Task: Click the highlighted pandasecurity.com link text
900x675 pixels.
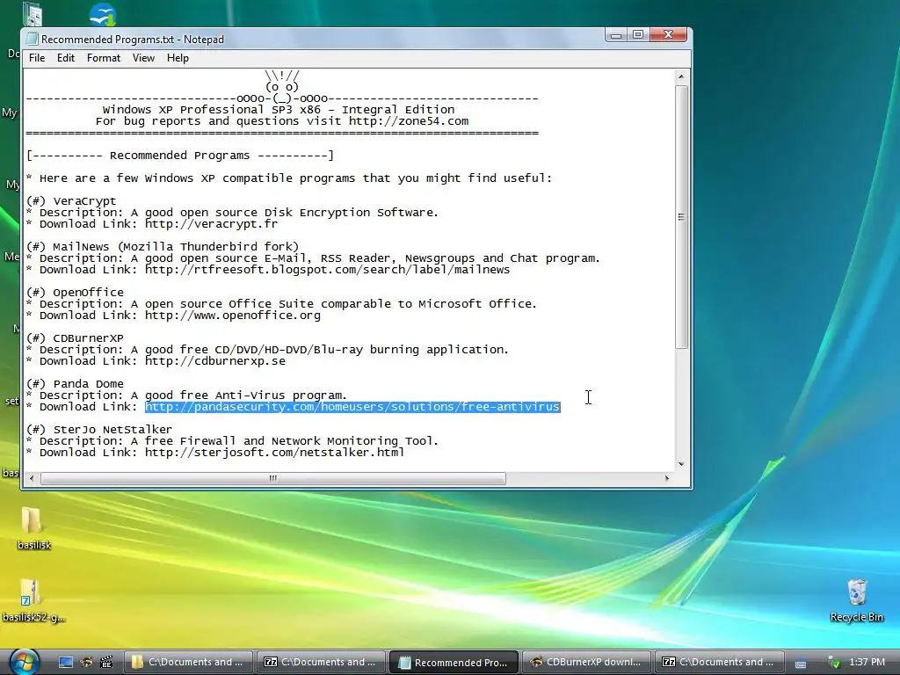Action: [x=352, y=407]
